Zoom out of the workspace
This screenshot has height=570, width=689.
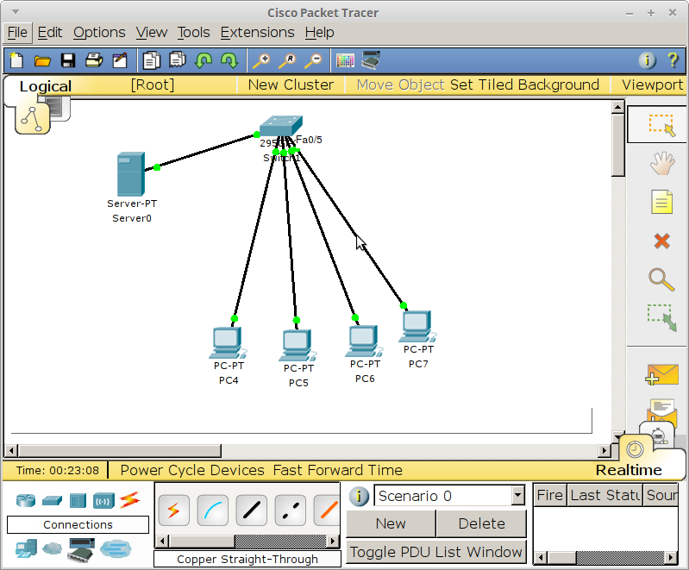[313, 60]
